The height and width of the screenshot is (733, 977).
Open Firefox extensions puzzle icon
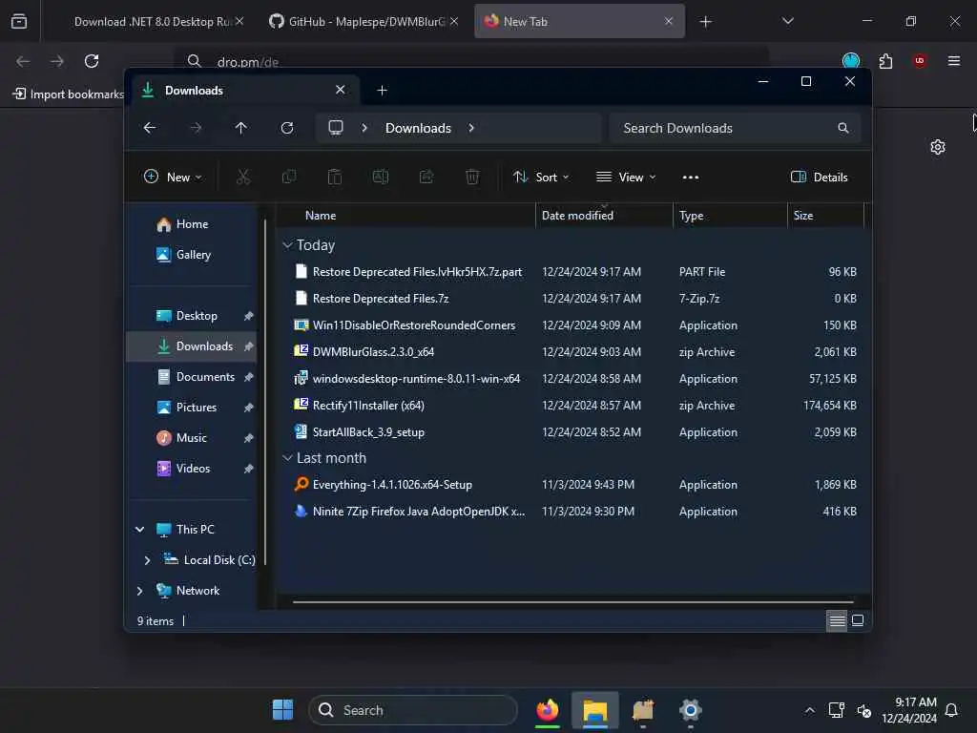(885, 61)
